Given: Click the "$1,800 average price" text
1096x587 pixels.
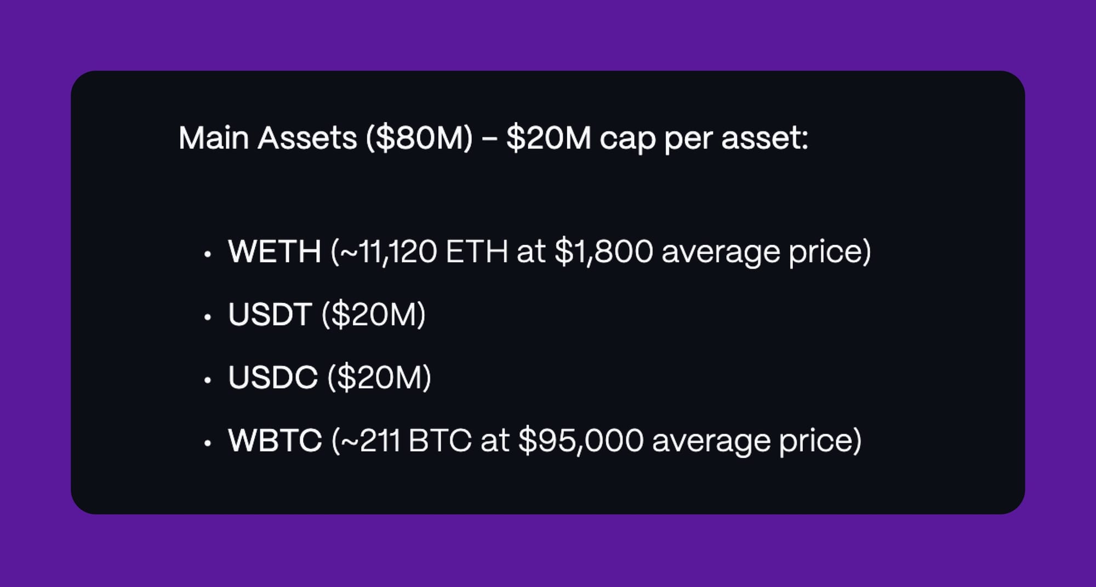Looking at the screenshot, I should [x=708, y=252].
